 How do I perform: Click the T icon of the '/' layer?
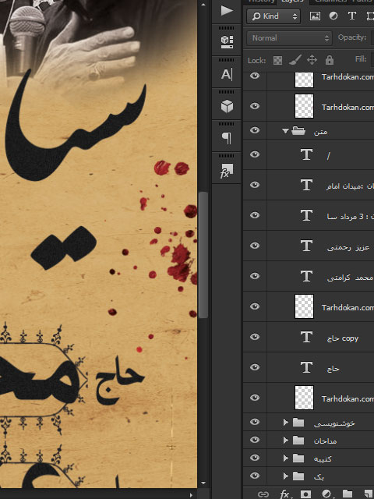306,154
